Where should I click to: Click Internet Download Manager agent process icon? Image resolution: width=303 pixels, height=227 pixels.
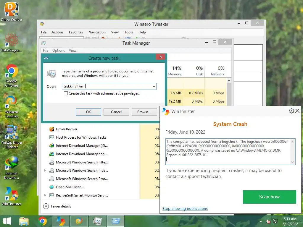[51, 154]
